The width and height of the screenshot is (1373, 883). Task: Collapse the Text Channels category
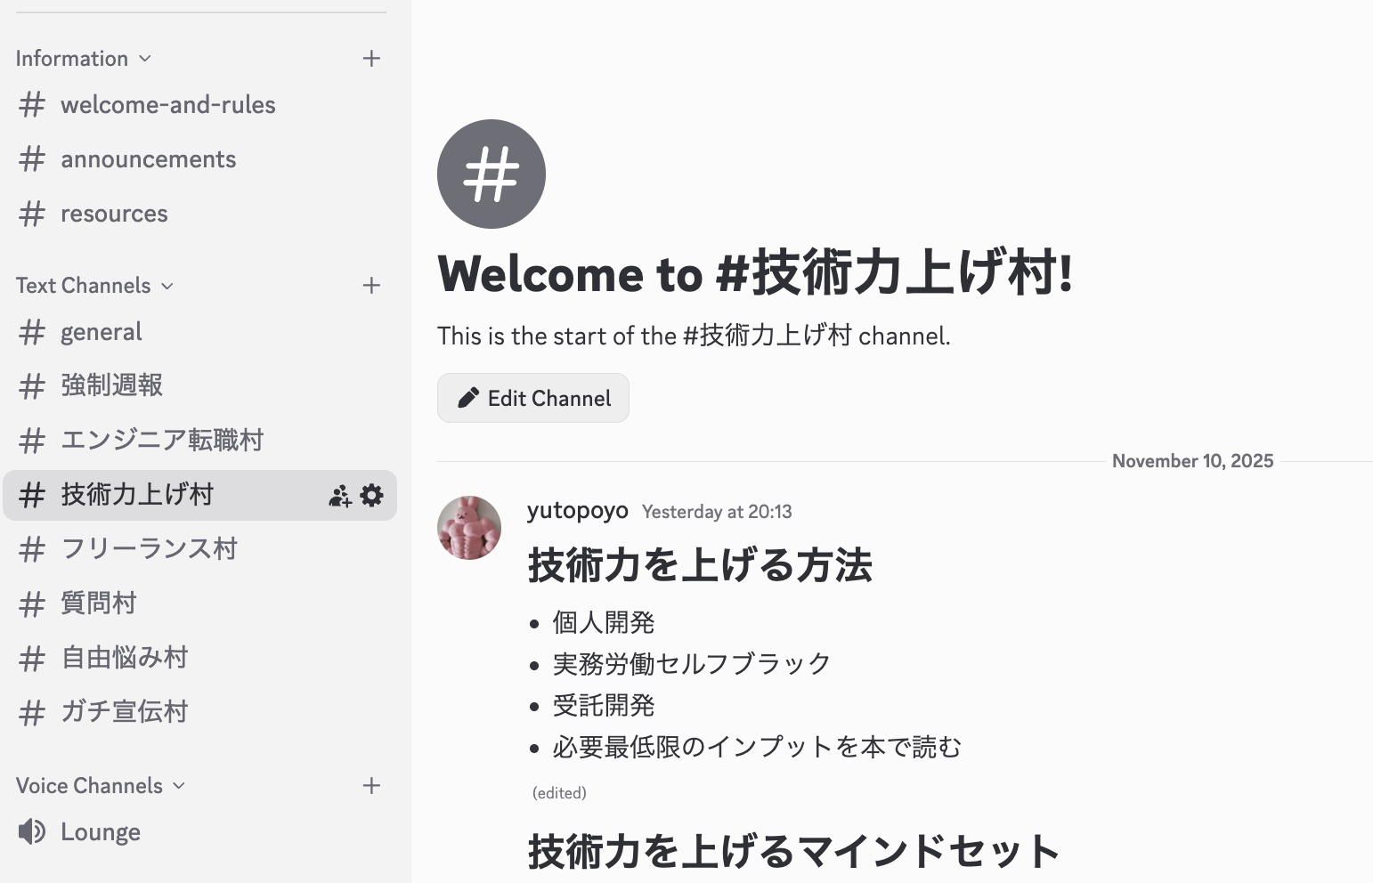[167, 286]
